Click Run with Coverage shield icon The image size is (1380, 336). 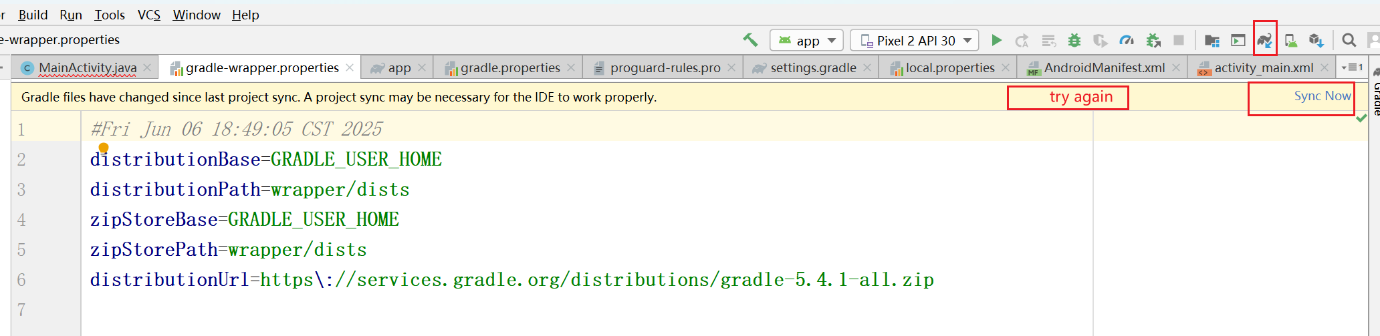(x=1100, y=41)
